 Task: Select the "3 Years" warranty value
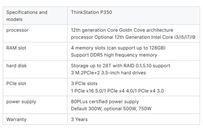79,119
